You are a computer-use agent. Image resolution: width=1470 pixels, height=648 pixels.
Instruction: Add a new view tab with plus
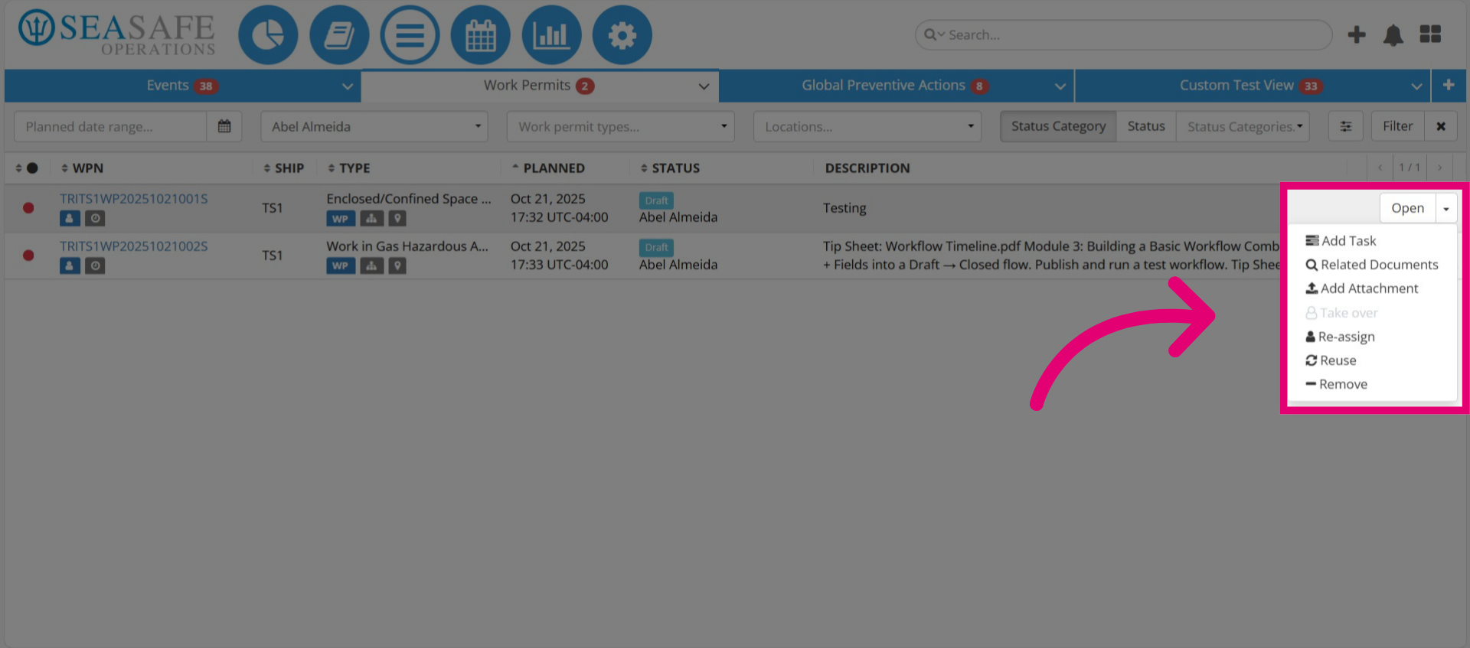[1449, 85]
